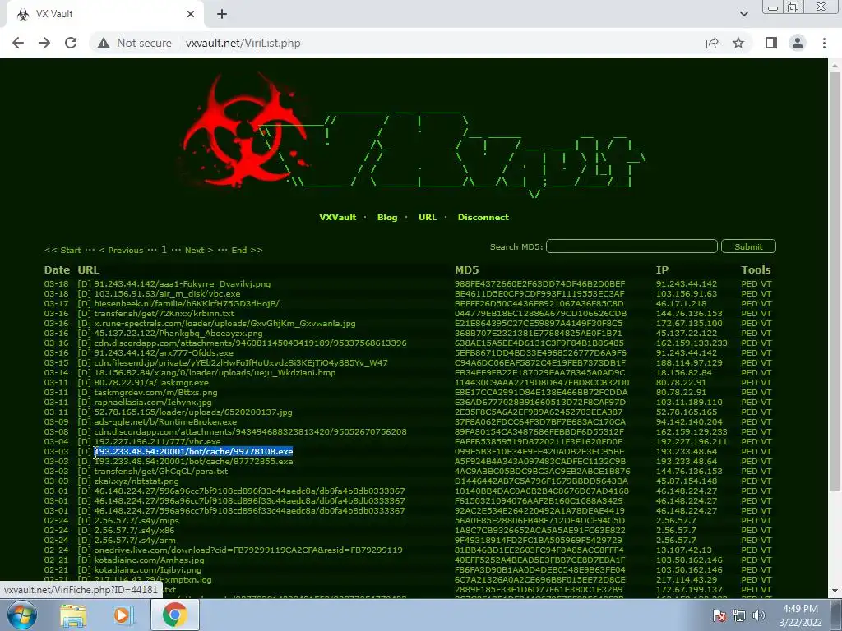Open taskmgrdev.com/m/Bttxs.png entry
The height and width of the screenshot is (631, 842).
[x=155, y=392]
